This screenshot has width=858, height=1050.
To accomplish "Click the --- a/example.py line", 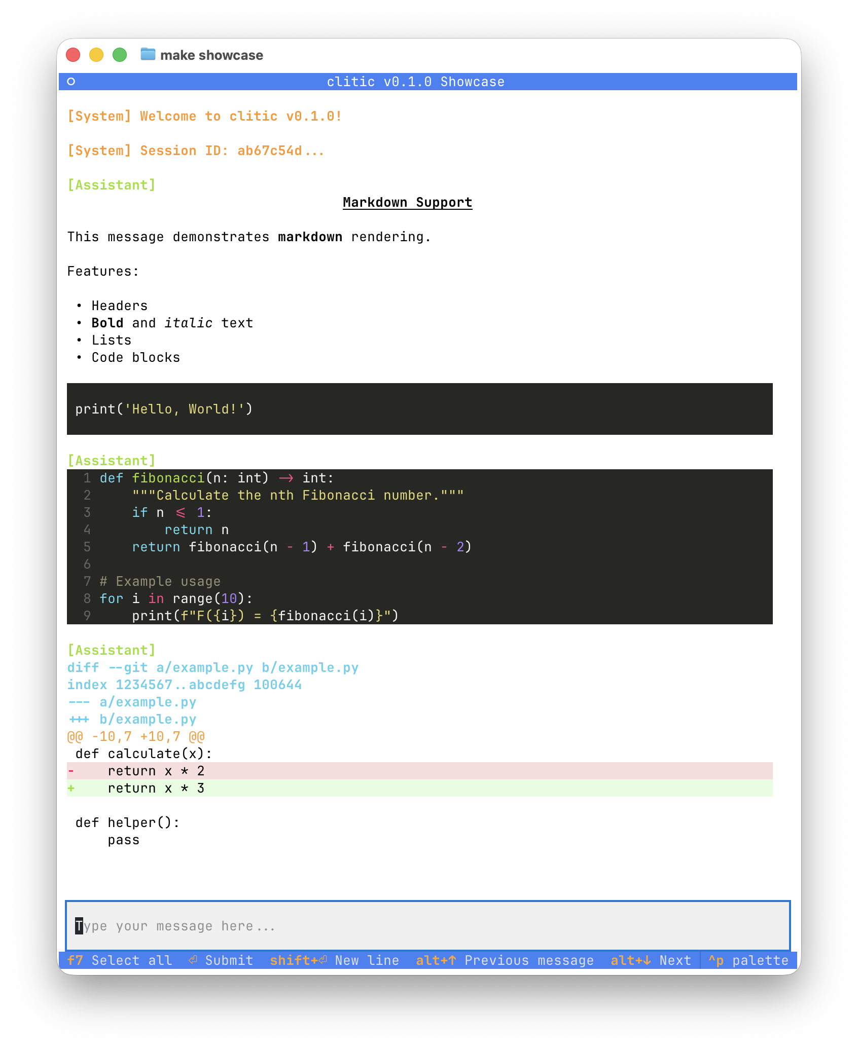I will click(132, 702).
